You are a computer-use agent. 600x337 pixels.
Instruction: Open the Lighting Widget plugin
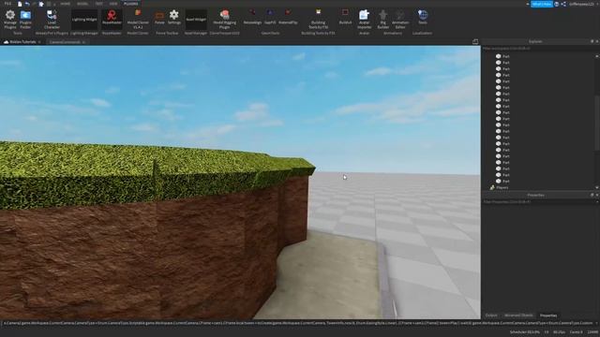coord(84,19)
